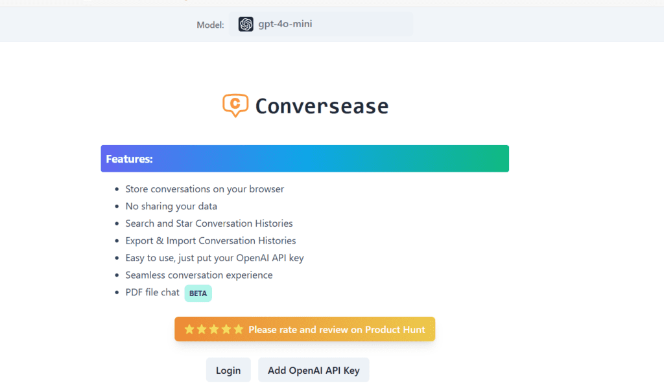The height and width of the screenshot is (390, 664).
Task: Select the fourth star icon
Action: [x=227, y=329]
